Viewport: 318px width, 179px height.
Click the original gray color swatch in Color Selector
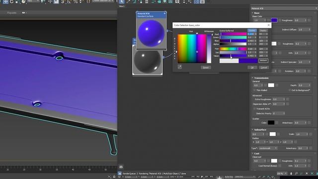click(229, 61)
